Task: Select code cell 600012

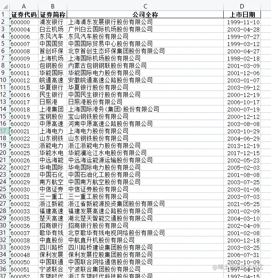Action: click(x=24, y=80)
